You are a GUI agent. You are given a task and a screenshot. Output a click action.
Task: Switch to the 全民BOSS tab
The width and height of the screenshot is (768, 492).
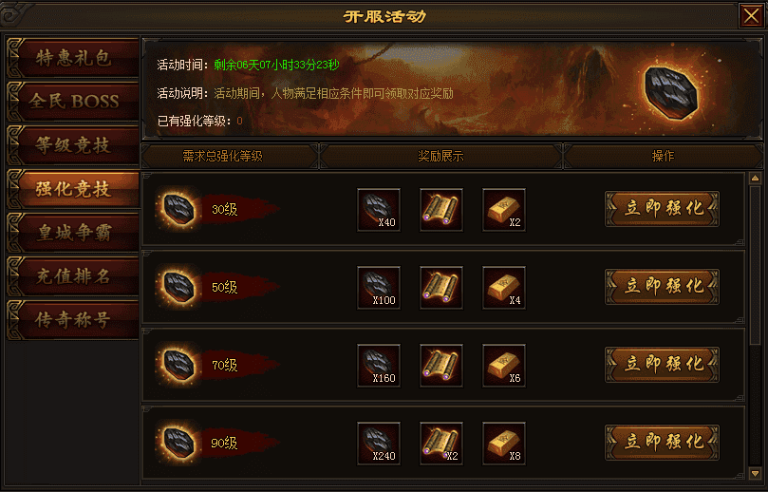click(73, 102)
